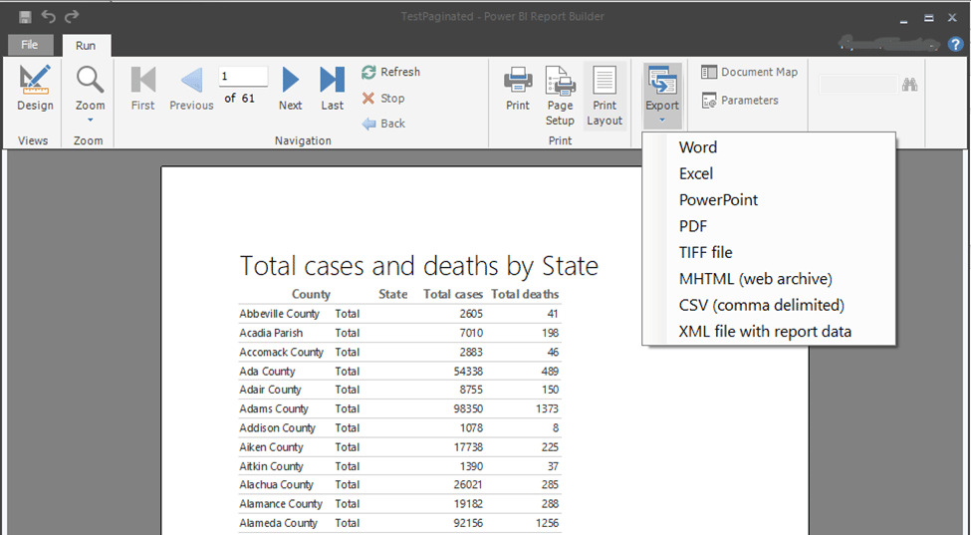
Task: Open Page Setup
Action: pos(560,96)
